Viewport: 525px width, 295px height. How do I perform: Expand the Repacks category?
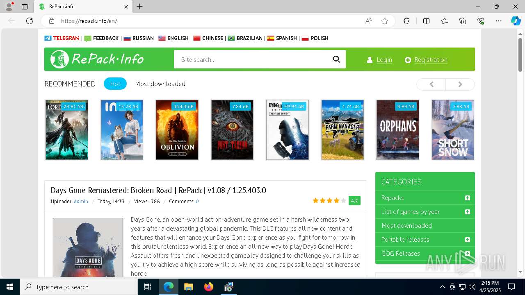click(467, 198)
